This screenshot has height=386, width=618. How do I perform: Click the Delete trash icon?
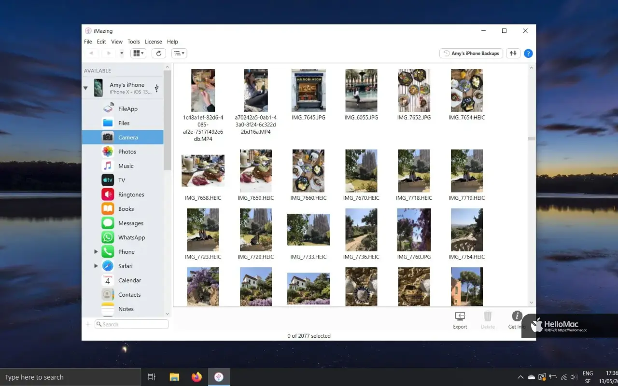tap(488, 317)
